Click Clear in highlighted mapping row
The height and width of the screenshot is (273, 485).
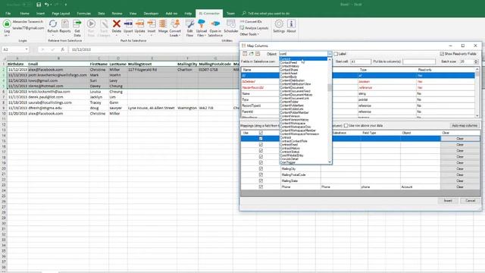tap(460, 139)
